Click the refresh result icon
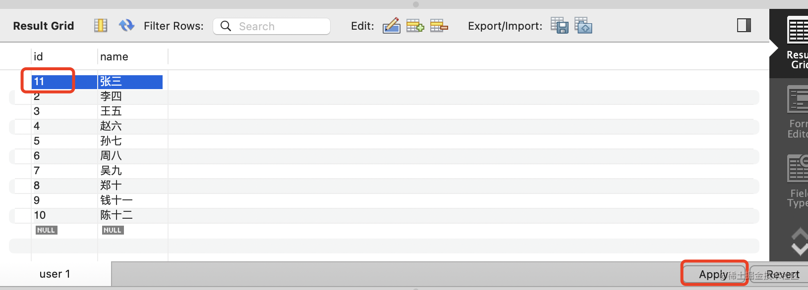Image resolution: width=808 pixels, height=290 pixels. 126,25
